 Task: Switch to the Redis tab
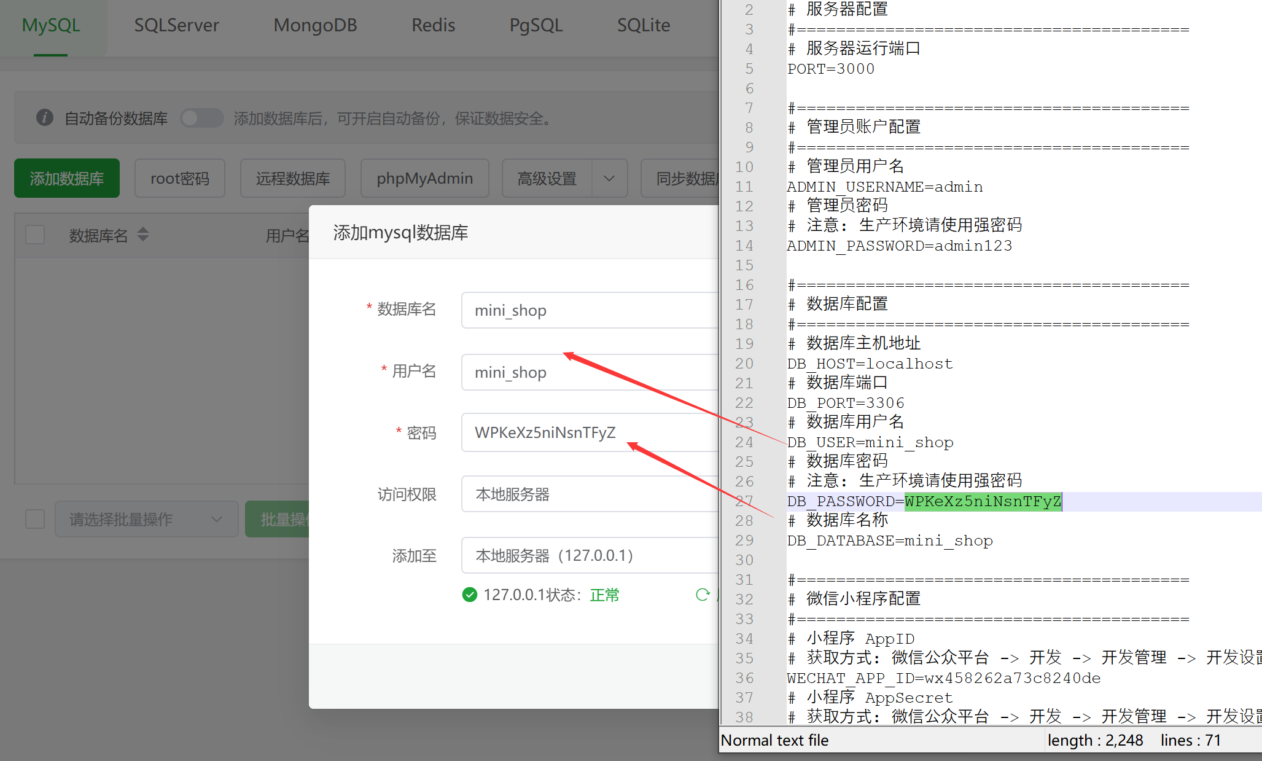433,25
